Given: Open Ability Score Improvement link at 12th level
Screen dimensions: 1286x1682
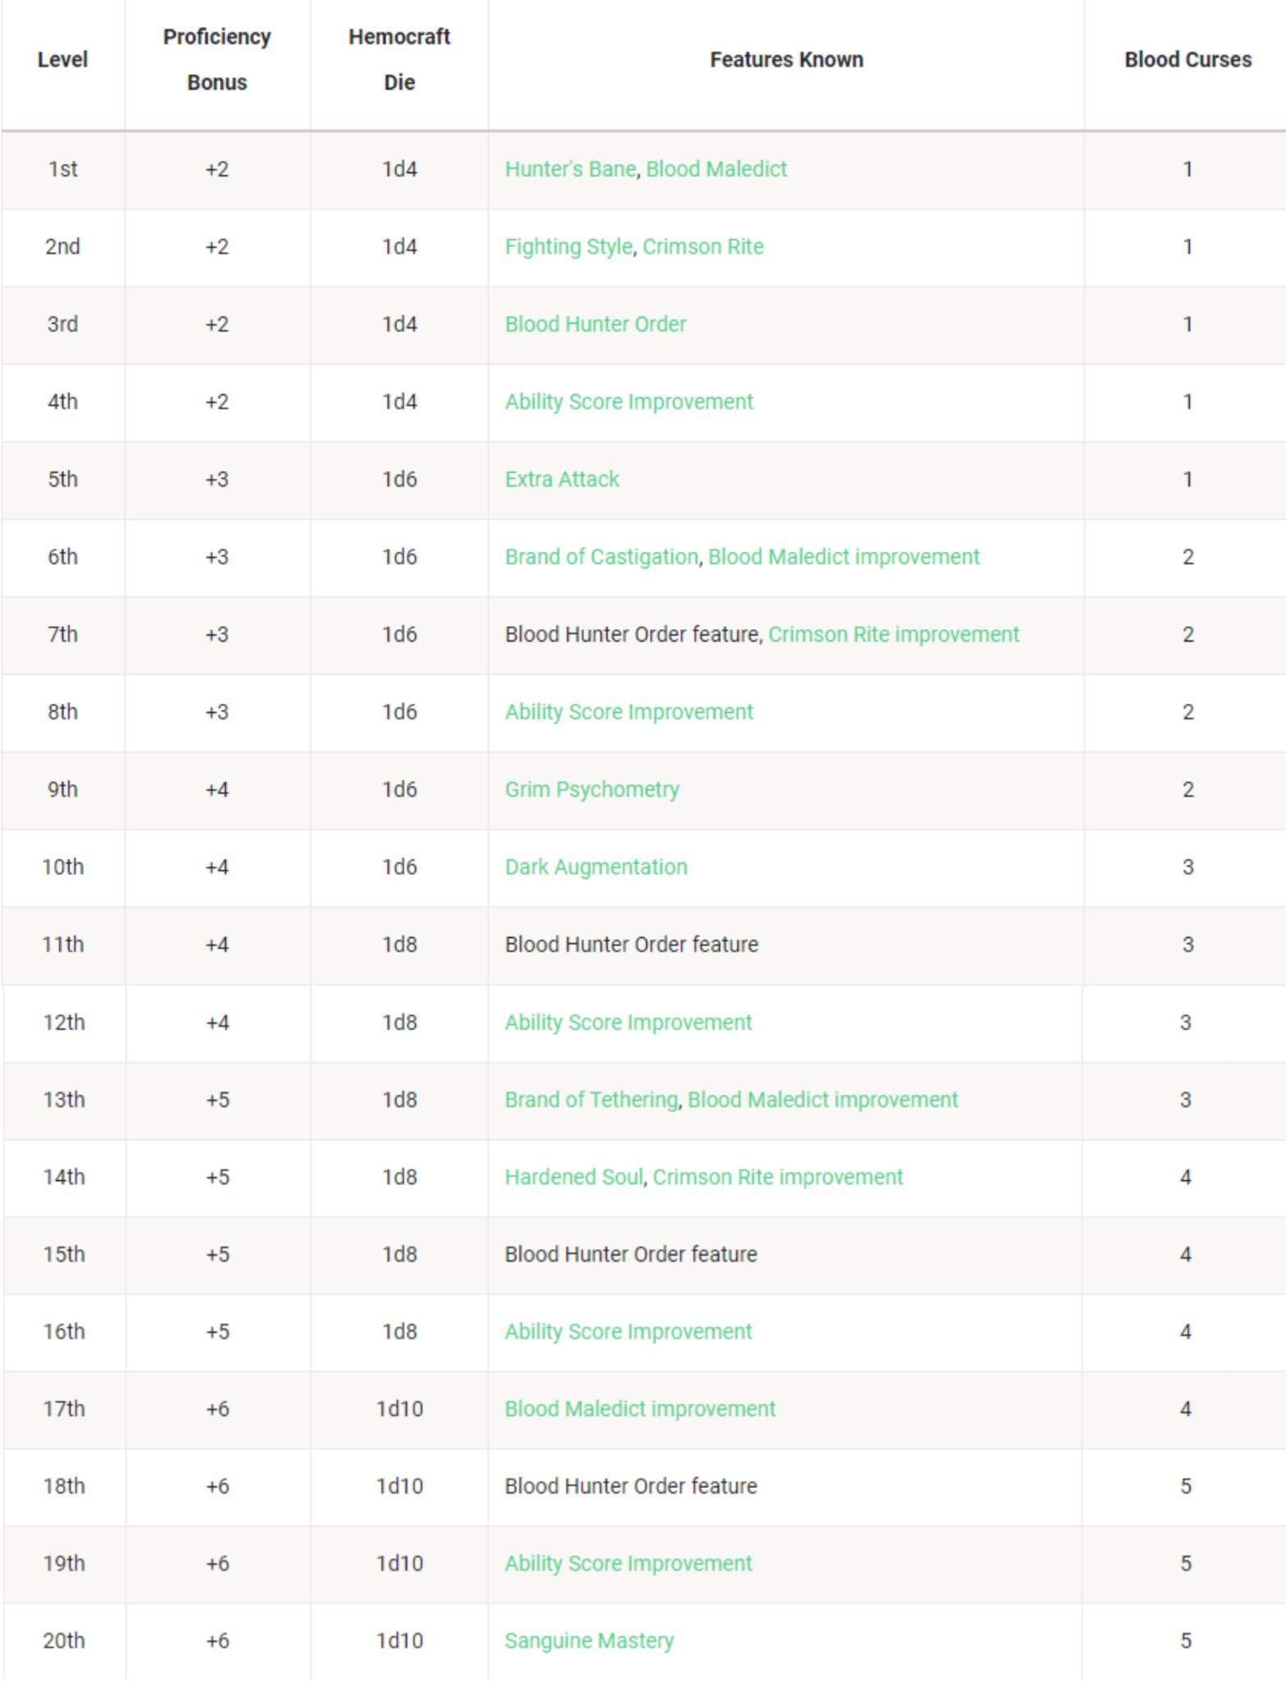Looking at the screenshot, I should point(628,1023).
